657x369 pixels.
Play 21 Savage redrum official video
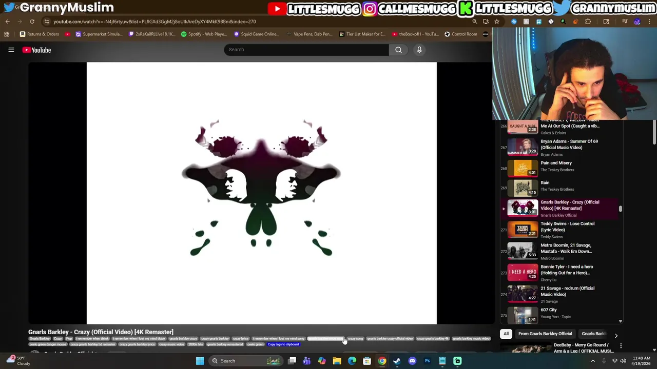tap(559, 294)
